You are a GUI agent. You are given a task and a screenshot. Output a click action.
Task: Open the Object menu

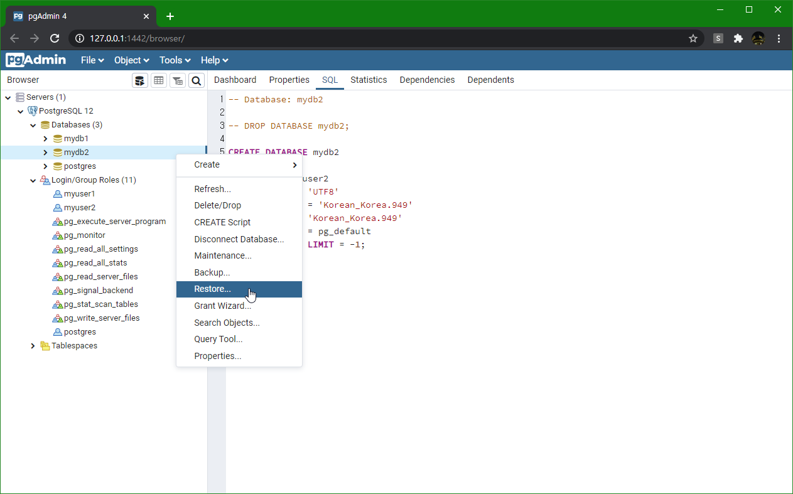pos(132,60)
